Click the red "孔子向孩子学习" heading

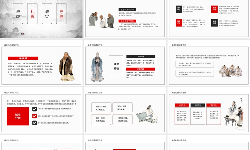[127, 21]
